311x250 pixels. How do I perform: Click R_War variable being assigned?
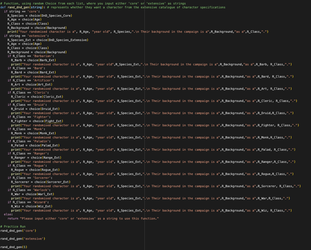(x=15, y=194)
